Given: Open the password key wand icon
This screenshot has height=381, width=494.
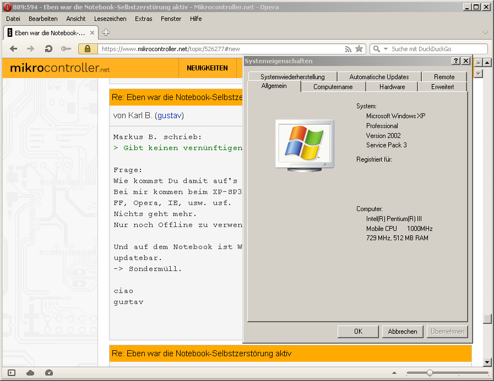Looking at the screenshot, I should [66, 49].
